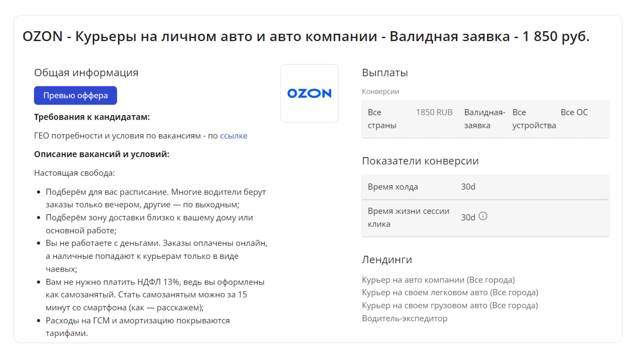Click the 1850 RUB payout value
Viewport: 636px width, 358px height.
click(x=434, y=112)
